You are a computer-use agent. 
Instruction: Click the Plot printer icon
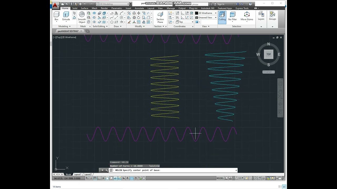[80, 4]
